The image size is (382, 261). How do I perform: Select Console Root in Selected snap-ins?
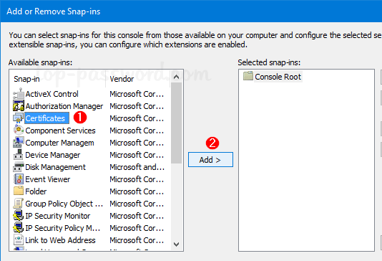coord(278,77)
